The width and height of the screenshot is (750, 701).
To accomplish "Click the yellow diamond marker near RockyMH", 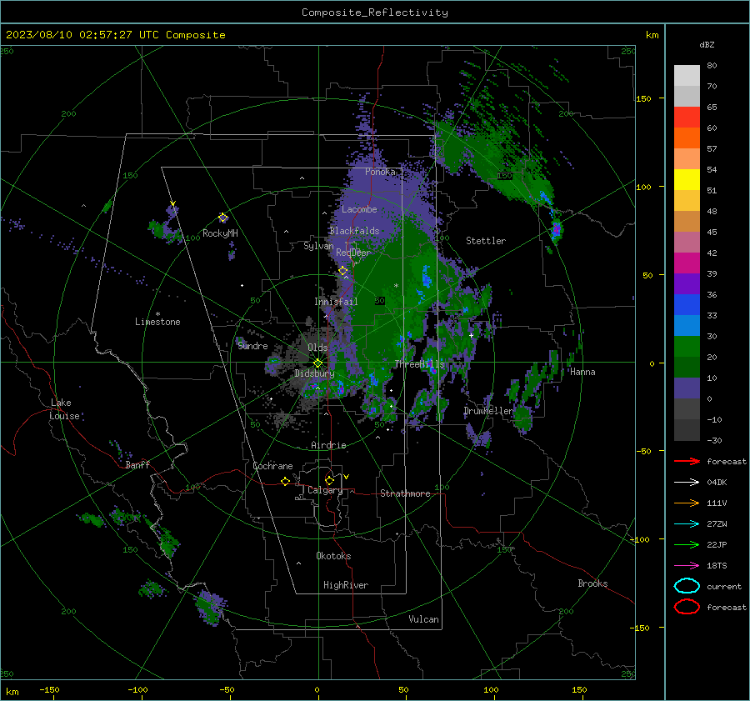I will click(222, 218).
